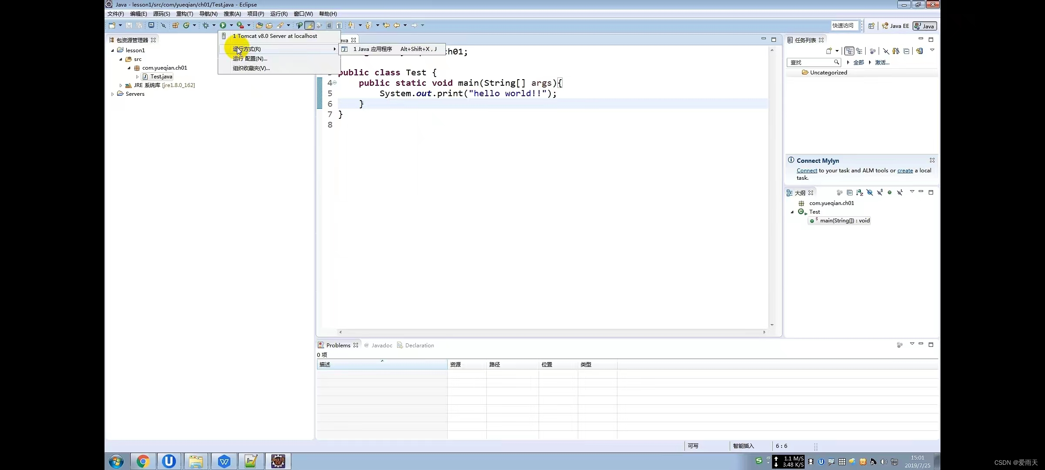Toggle Show Whitespace Characters pilcrow button
This screenshot has height=470, width=1045.
point(339,26)
